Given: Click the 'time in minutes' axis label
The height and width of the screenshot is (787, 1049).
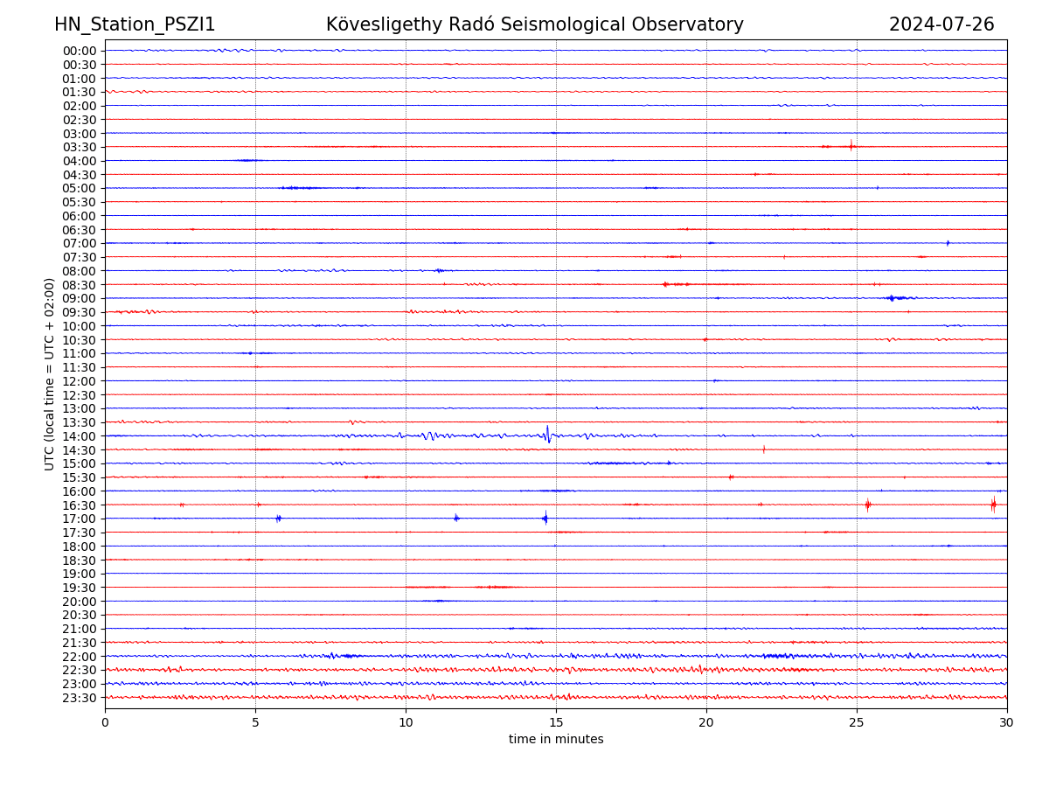Looking at the screenshot, I should pyautogui.click(x=556, y=740).
